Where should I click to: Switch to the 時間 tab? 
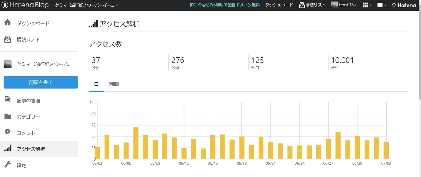coord(114,84)
